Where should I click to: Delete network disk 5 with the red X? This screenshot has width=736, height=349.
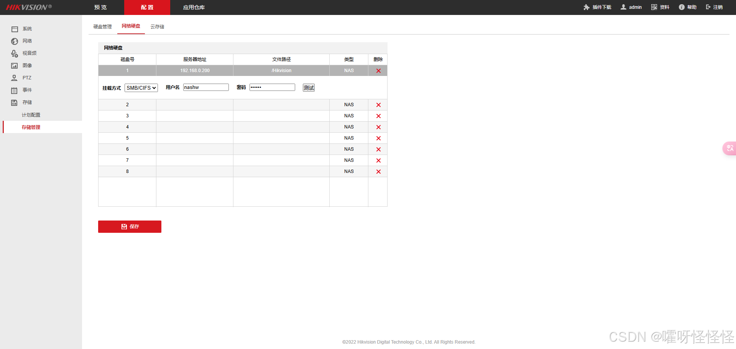[x=378, y=138]
